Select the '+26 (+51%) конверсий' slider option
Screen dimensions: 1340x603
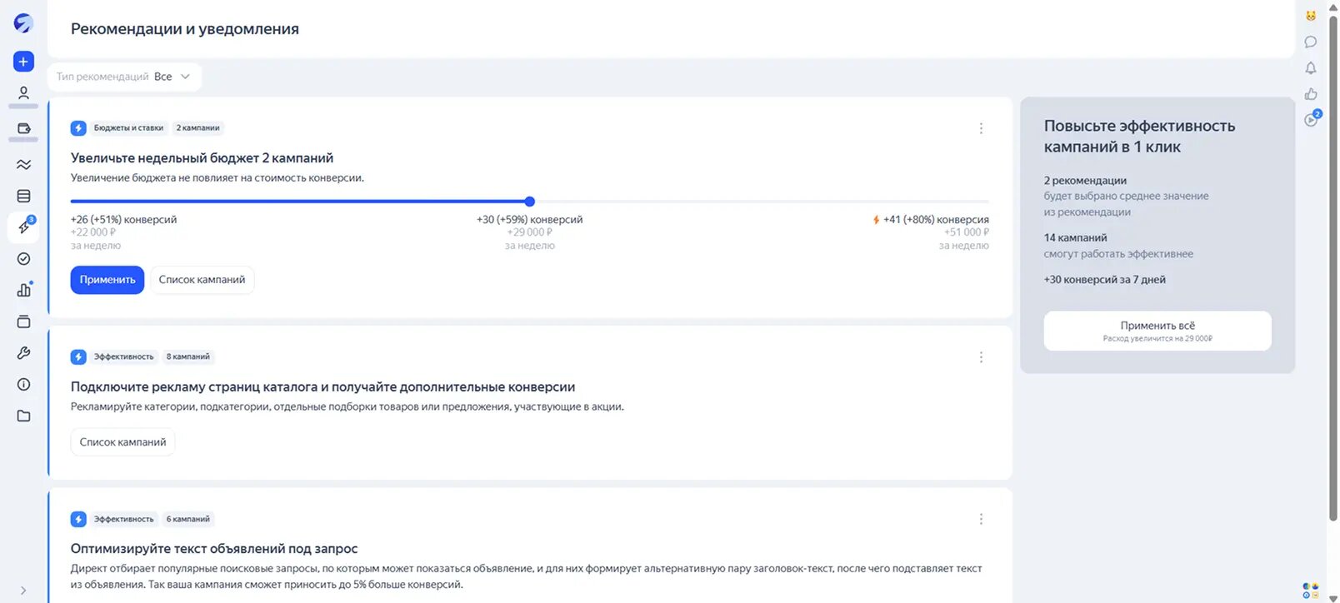tap(123, 220)
